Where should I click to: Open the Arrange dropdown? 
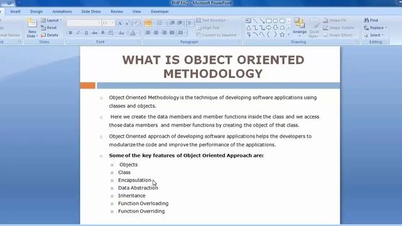click(x=300, y=27)
